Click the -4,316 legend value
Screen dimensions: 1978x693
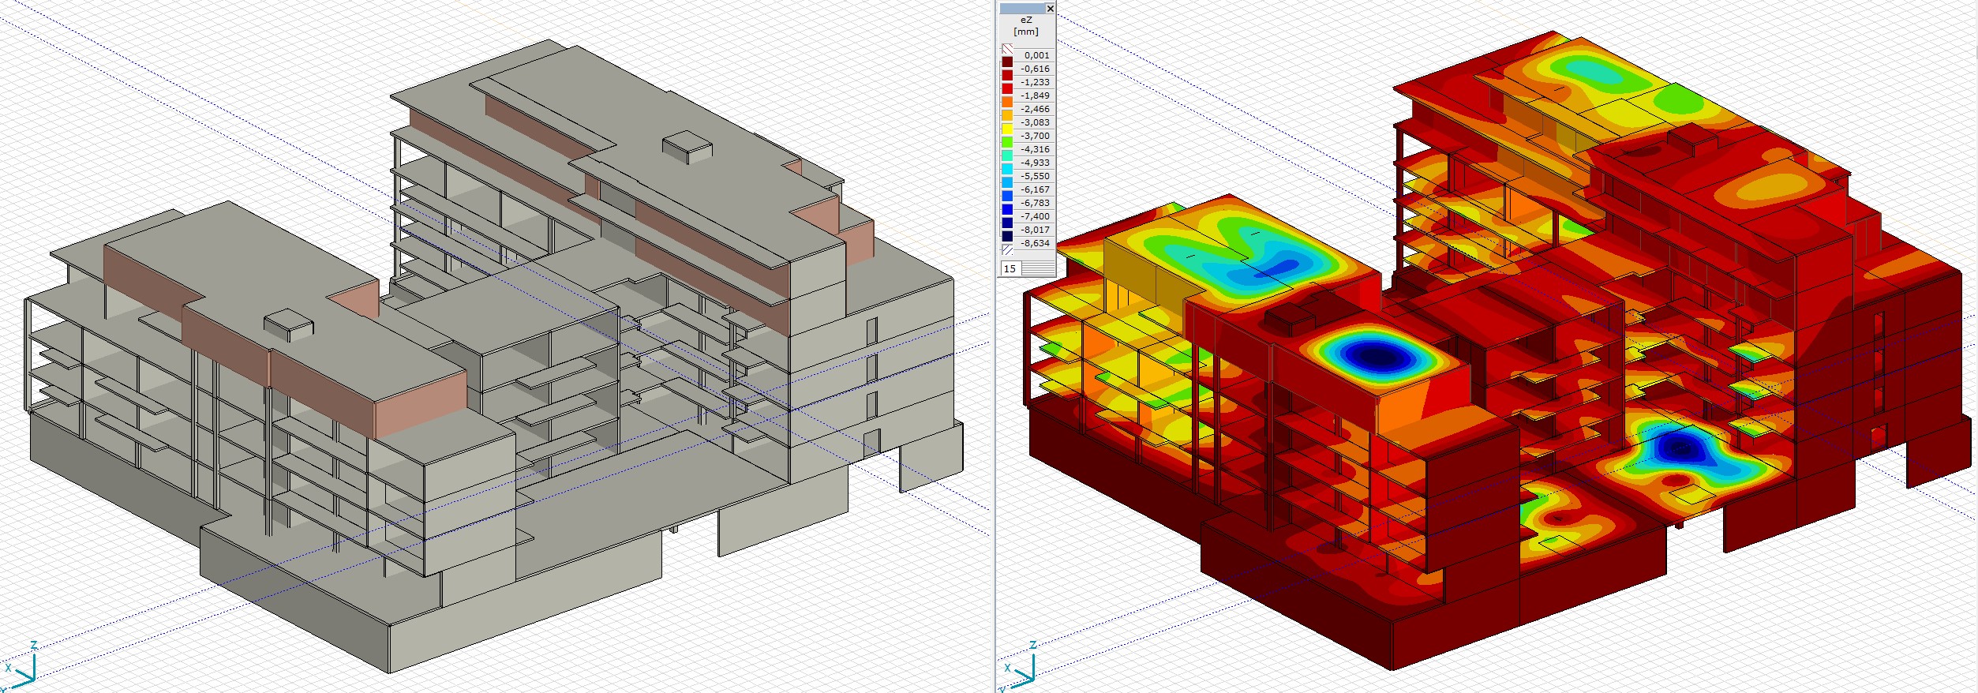(1035, 149)
